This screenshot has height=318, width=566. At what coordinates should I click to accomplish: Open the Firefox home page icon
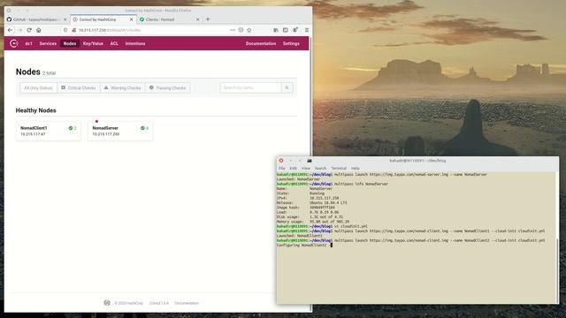[x=39, y=30]
